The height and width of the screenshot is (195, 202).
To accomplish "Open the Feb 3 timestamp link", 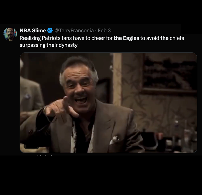I will click(x=104, y=31).
